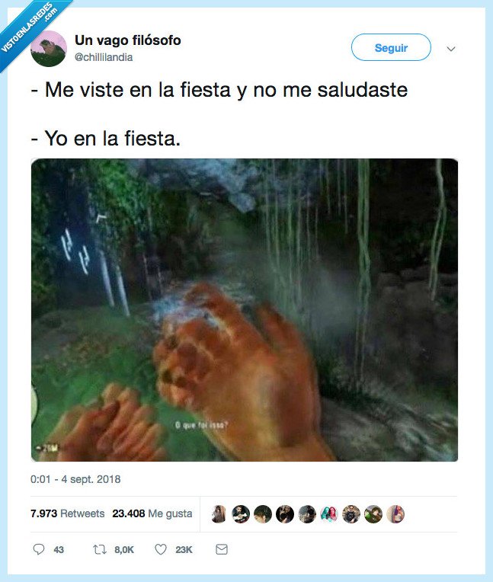Click the retweet arrows icon
493x582 pixels.
(x=100, y=549)
